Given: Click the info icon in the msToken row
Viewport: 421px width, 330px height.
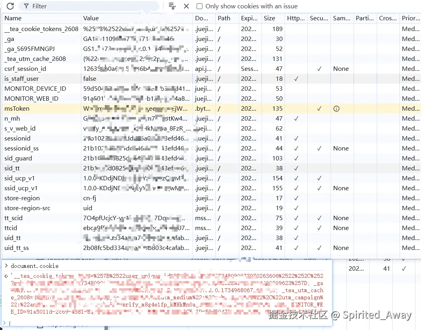Looking at the screenshot, I should pos(336,109).
